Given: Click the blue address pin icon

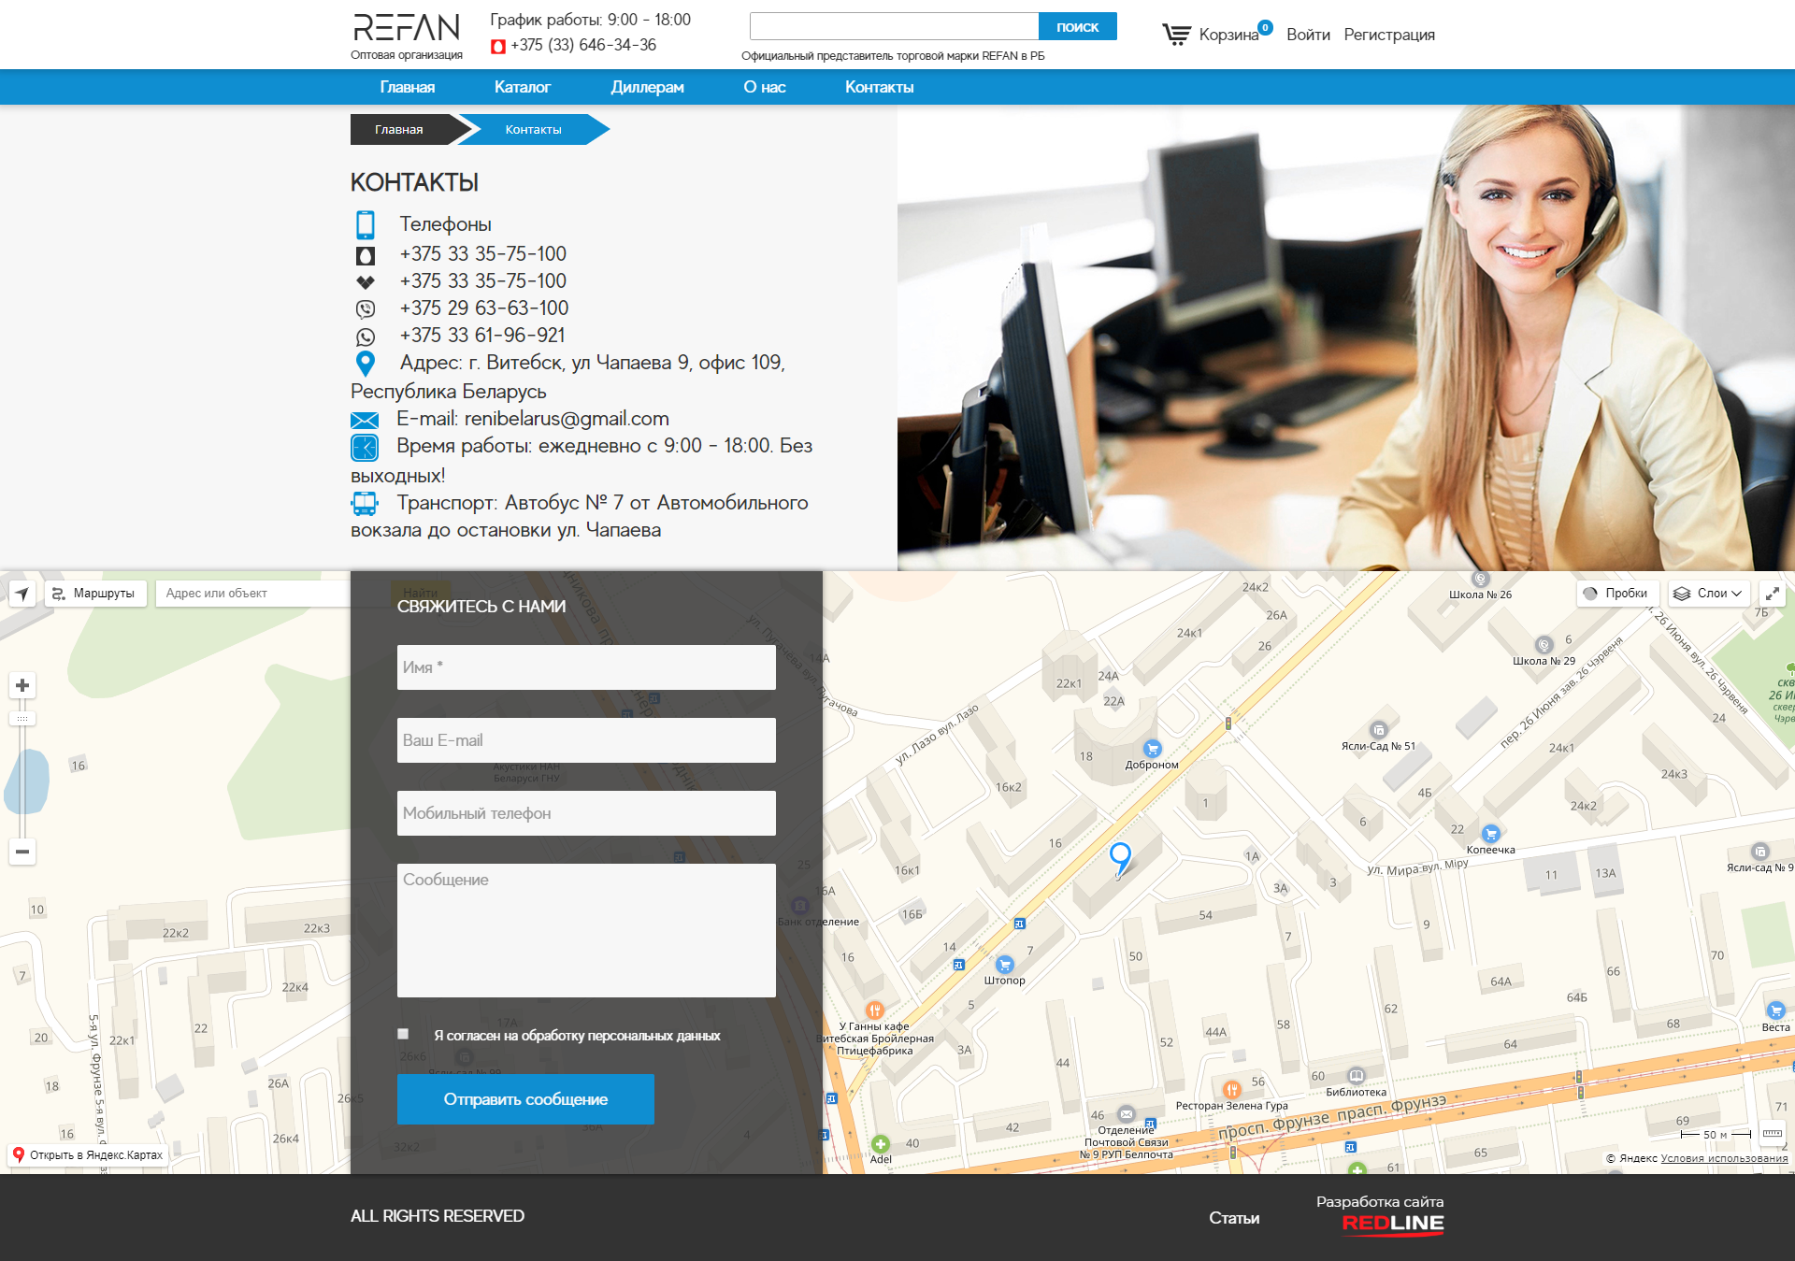Looking at the screenshot, I should (366, 364).
